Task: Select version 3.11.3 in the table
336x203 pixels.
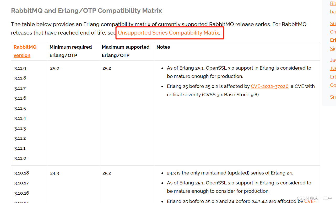Action: click(x=20, y=128)
